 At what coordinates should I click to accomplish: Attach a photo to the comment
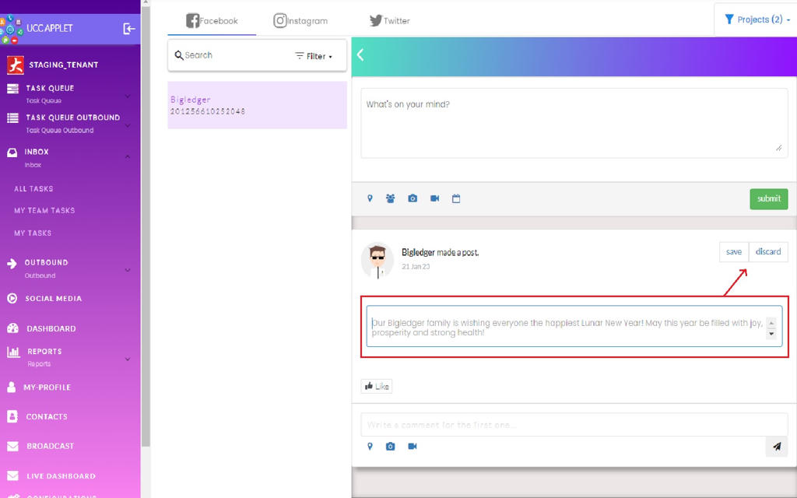point(391,447)
